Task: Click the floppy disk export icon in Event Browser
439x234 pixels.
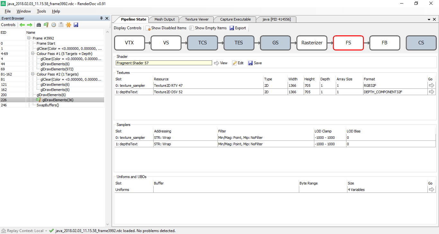Action: (x=76, y=25)
